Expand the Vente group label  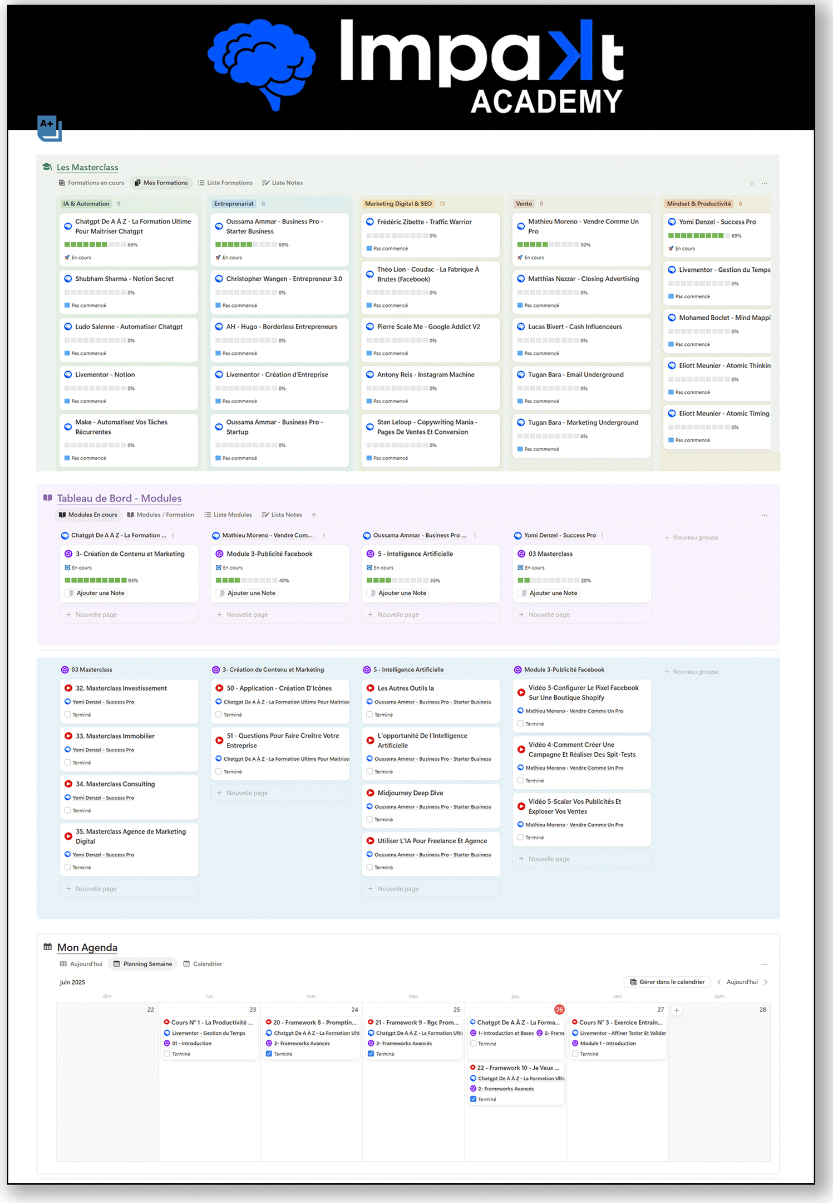[524, 204]
